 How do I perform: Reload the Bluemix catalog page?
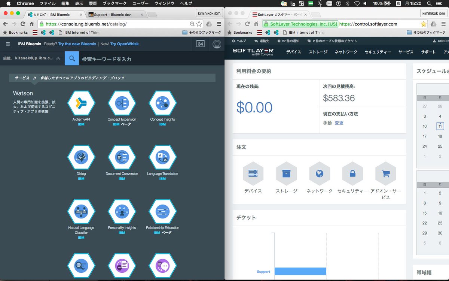point(23,24)
